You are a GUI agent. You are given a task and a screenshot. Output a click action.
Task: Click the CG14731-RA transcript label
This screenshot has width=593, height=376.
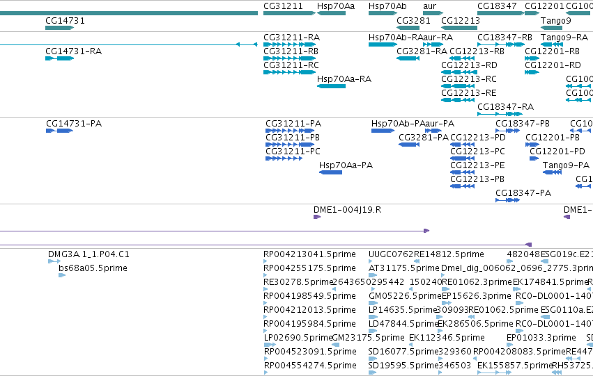(x=74, y=51)
